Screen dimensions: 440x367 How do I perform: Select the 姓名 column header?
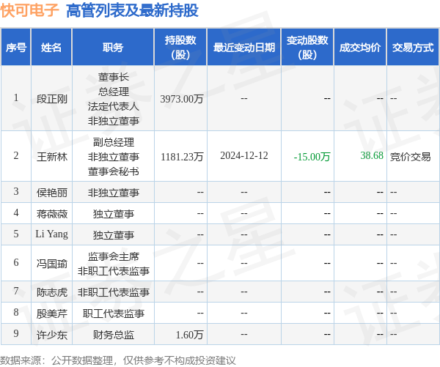coord(51,48)
